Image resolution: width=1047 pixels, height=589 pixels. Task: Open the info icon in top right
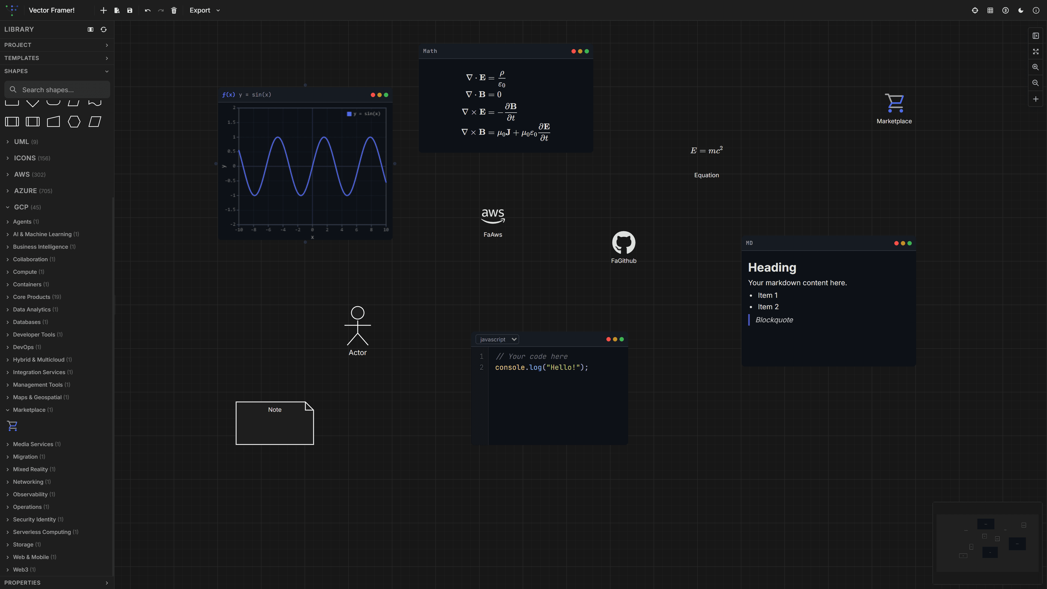click(1036, 11)
